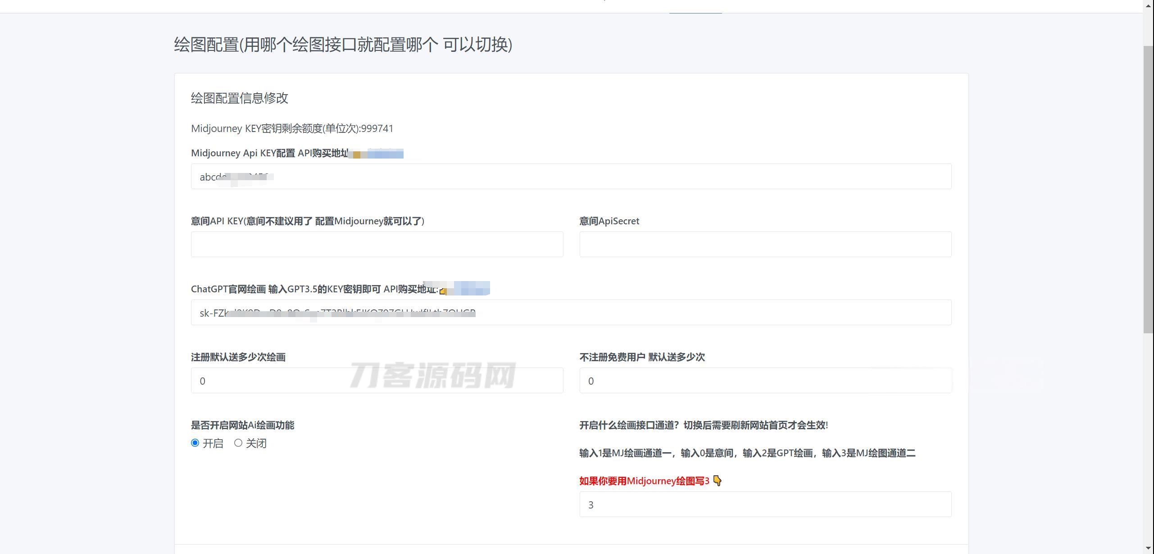The image size is (1154, 554).
Task: Click the 开启什么绘画接口通道 label
Action: point(704,425)
